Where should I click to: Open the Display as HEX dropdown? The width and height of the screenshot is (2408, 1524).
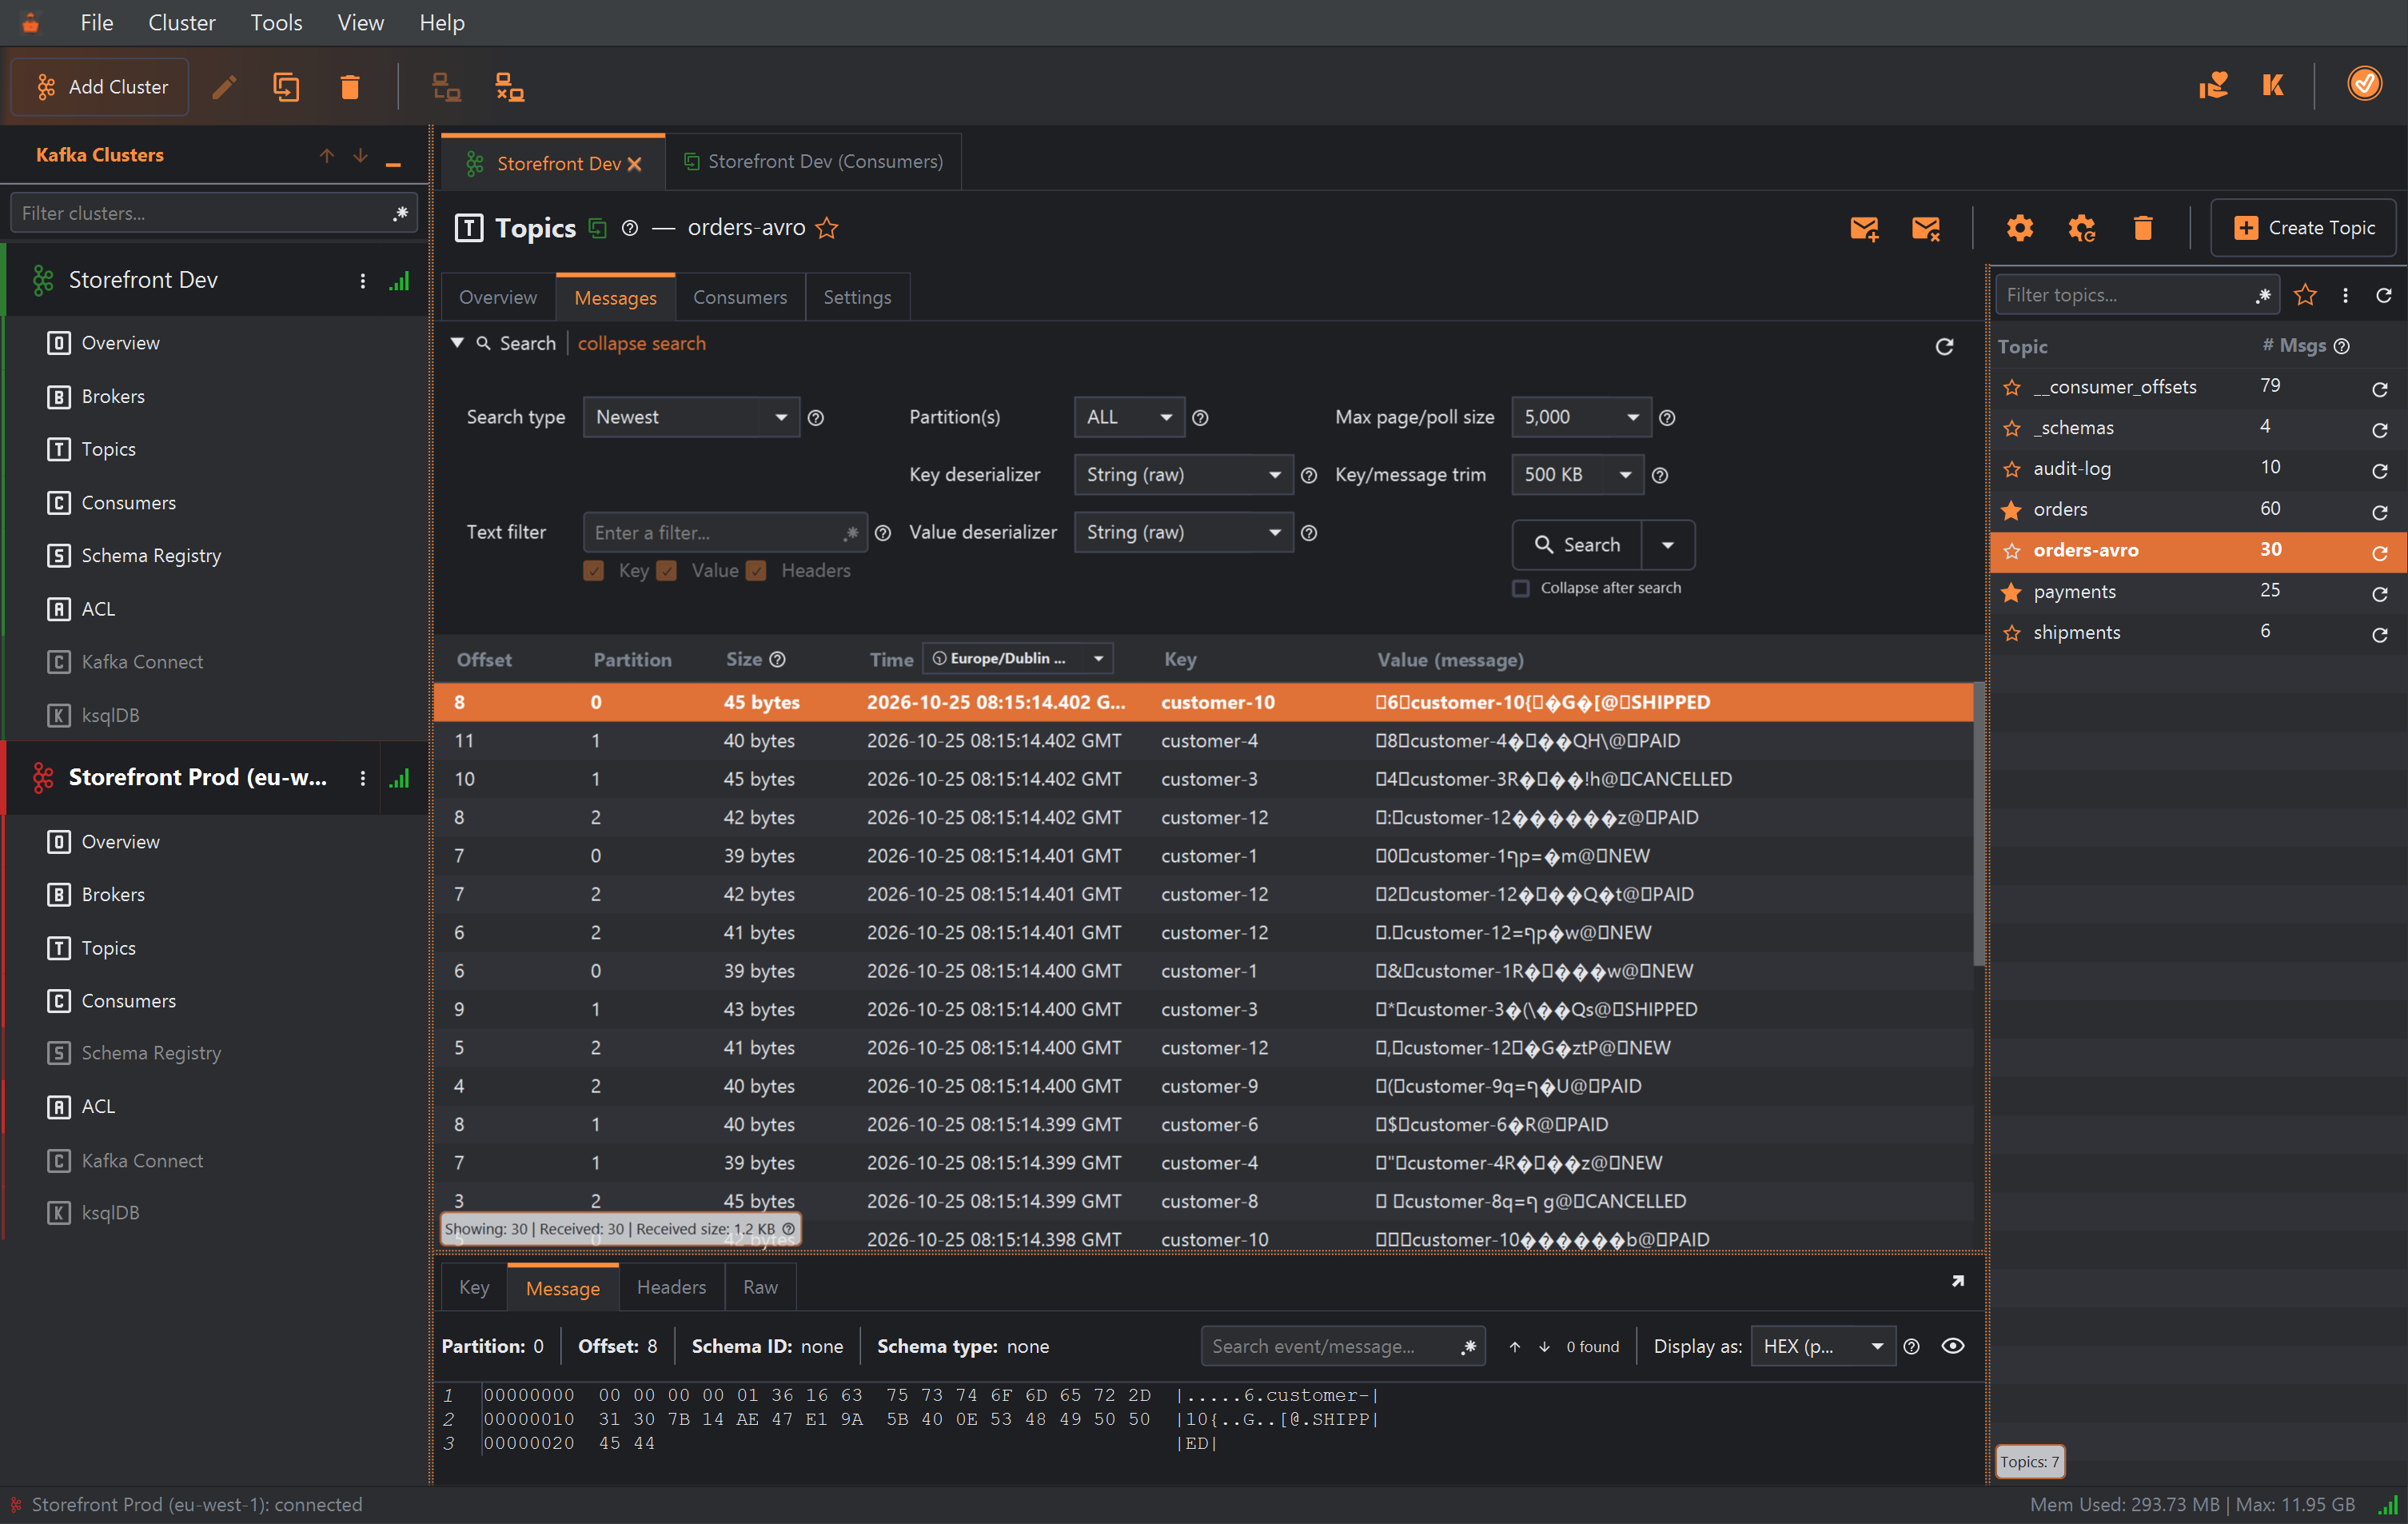click(1822, 1346)
